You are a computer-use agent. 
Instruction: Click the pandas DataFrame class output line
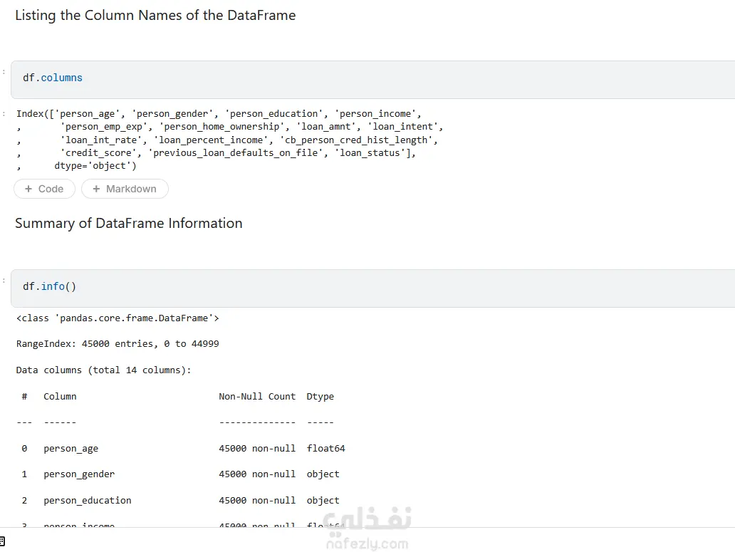(118, 318)
